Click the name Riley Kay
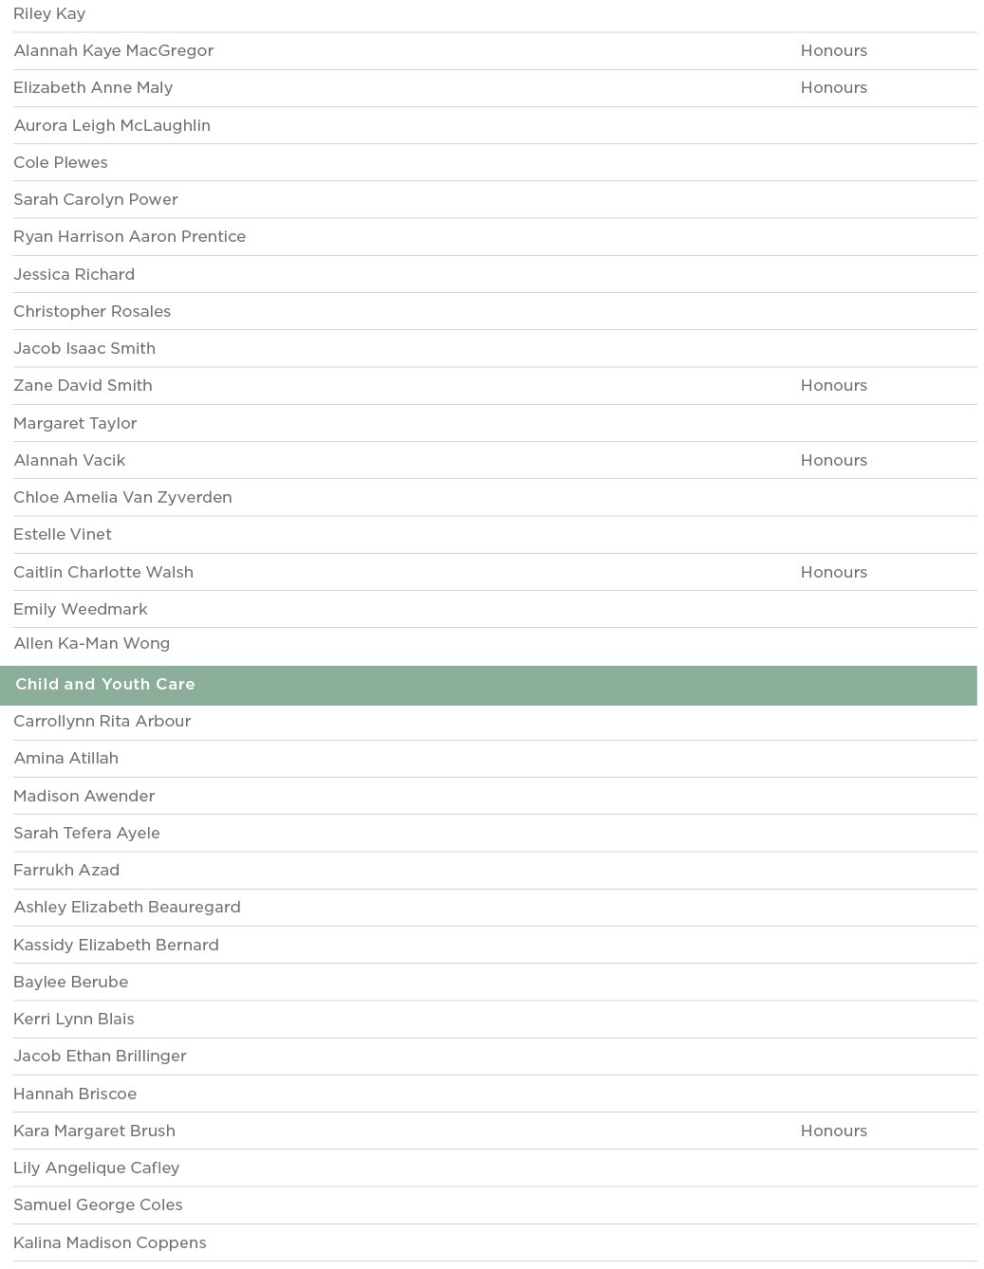This screenshot has width=984, height=1269. [x=49, y=14]
